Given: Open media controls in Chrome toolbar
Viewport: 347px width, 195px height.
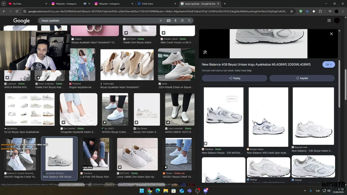Looking at the screenshot, I should pyautogui.click(x=330, y=11).
